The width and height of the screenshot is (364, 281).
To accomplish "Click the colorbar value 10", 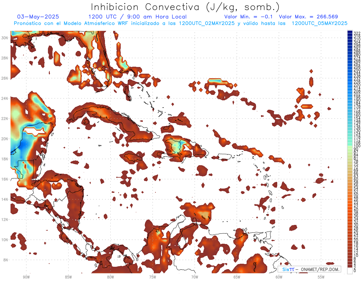I will pyautogui.click(x=356, y=256).
